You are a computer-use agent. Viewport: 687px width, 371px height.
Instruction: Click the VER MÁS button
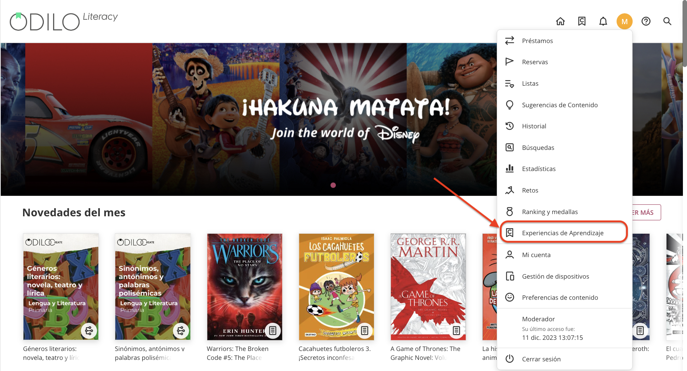[x=646, y=212]
